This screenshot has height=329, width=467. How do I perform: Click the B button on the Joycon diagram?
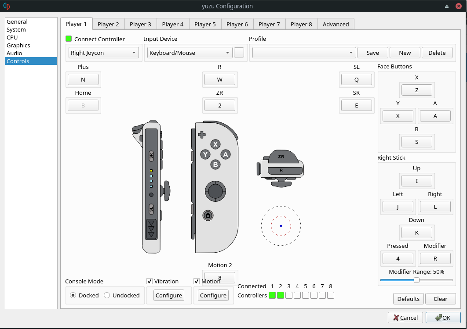[x=215, y=164]
